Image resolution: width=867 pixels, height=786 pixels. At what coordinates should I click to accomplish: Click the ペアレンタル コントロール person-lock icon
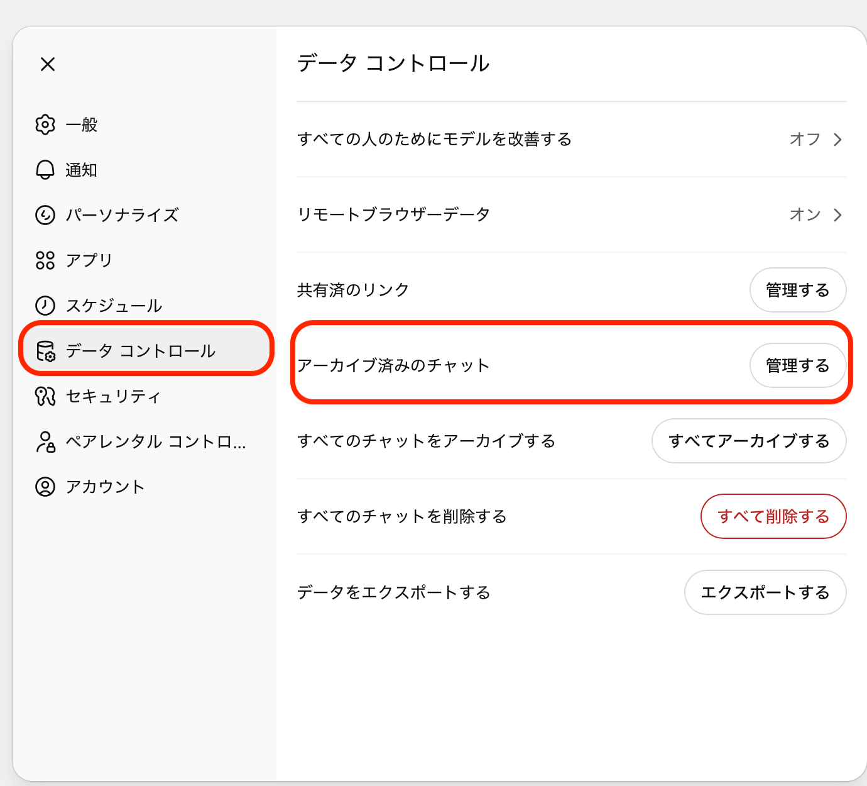45,441
